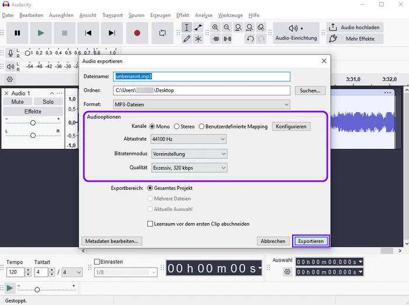Open the Bearbeiten menu
The width and height of the screenshot is (409, 305).
[x=31, y=15]
